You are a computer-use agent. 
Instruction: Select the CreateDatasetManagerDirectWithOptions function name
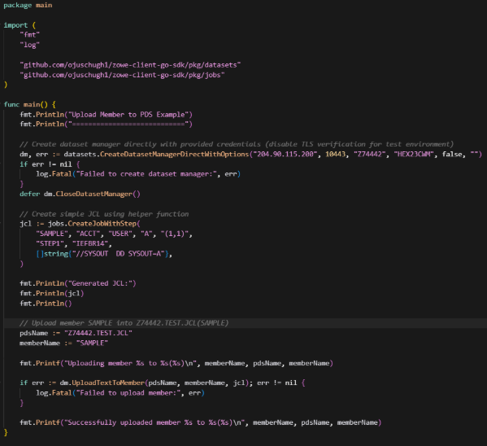coord(174,155)
